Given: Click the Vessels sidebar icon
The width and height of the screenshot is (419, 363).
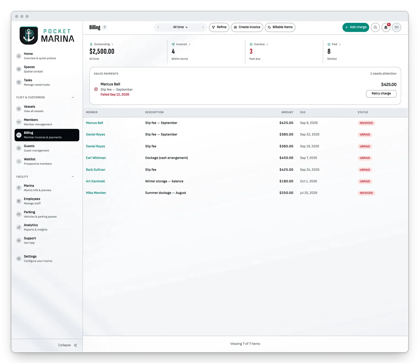Looking at the screenshot, I should pos(19,109).
